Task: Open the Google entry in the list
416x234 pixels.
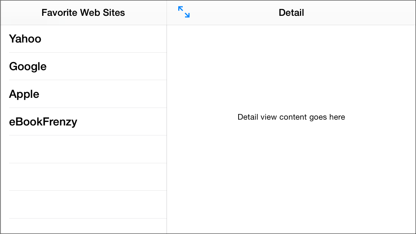Action: (x=28, y=67)
